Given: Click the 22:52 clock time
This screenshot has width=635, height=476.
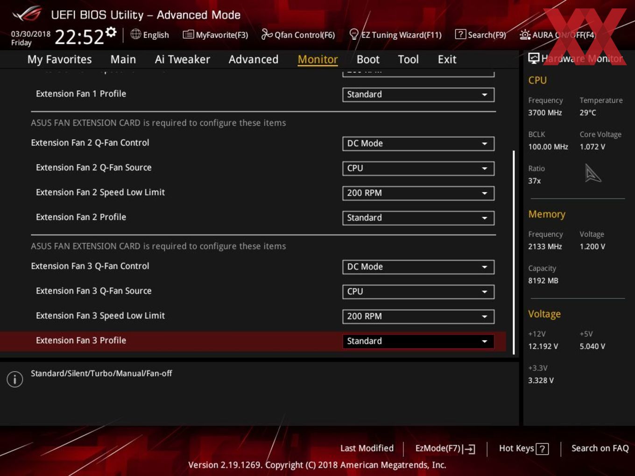Looking at the screenshot, I should pos(79,37).
